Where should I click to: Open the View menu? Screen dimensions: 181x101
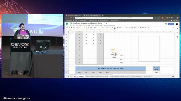(77, 25)
